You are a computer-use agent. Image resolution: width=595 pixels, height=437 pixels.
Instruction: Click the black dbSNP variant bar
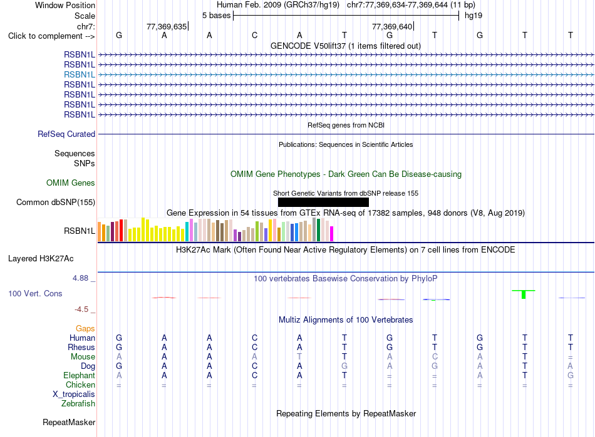[x=323, y=202]
